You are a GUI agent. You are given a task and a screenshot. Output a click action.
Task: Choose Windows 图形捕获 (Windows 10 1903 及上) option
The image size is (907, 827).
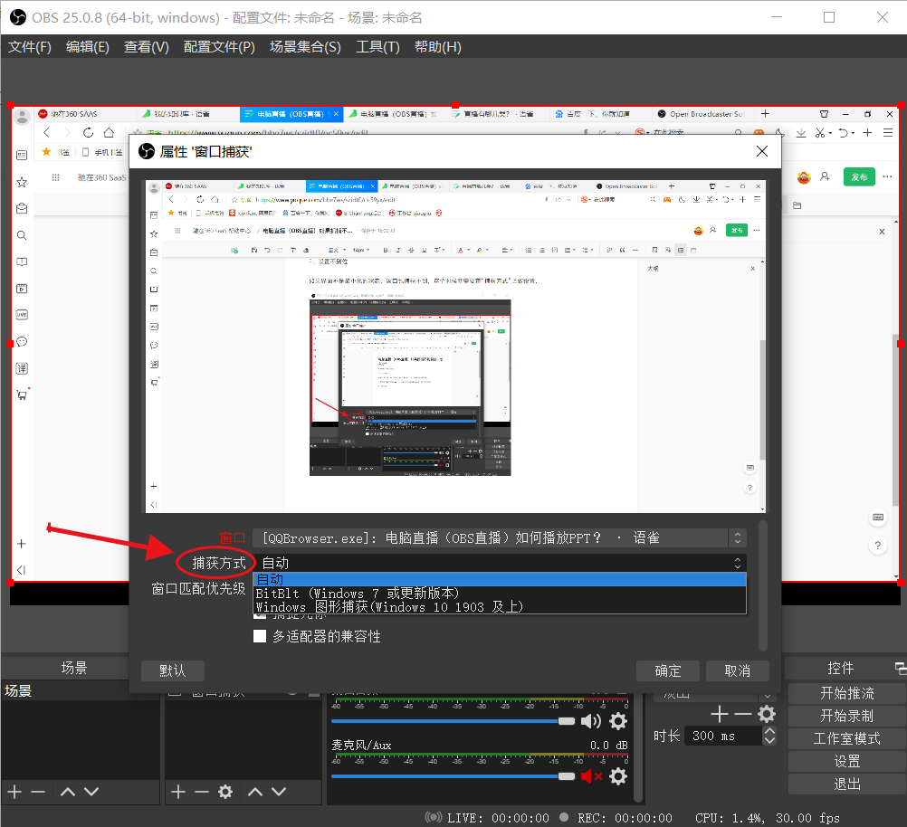pyautogui.click(x=500, y=607)
